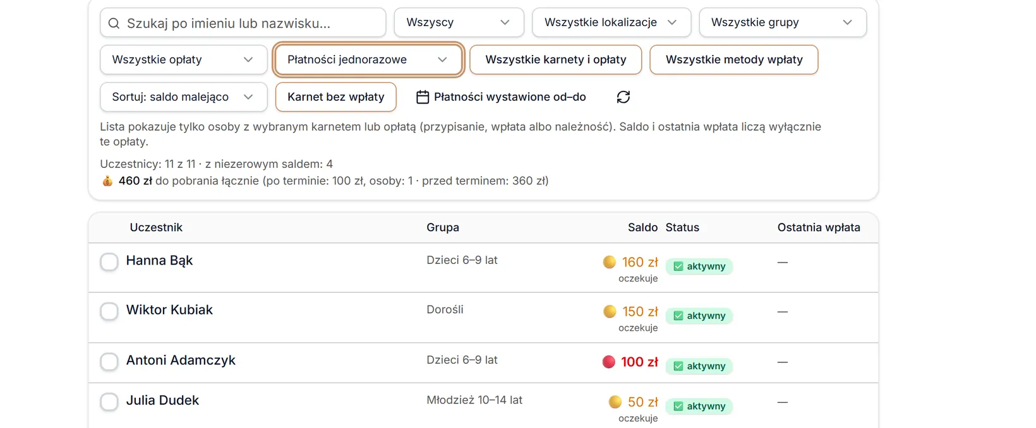This screenshot has width=1036, height=428.
Task: Click the Status column header
Action: pos(682,227)
